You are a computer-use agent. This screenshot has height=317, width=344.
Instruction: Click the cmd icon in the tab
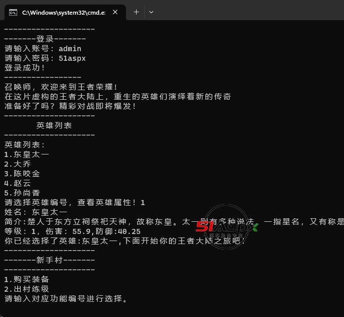(x=13, y=13)
